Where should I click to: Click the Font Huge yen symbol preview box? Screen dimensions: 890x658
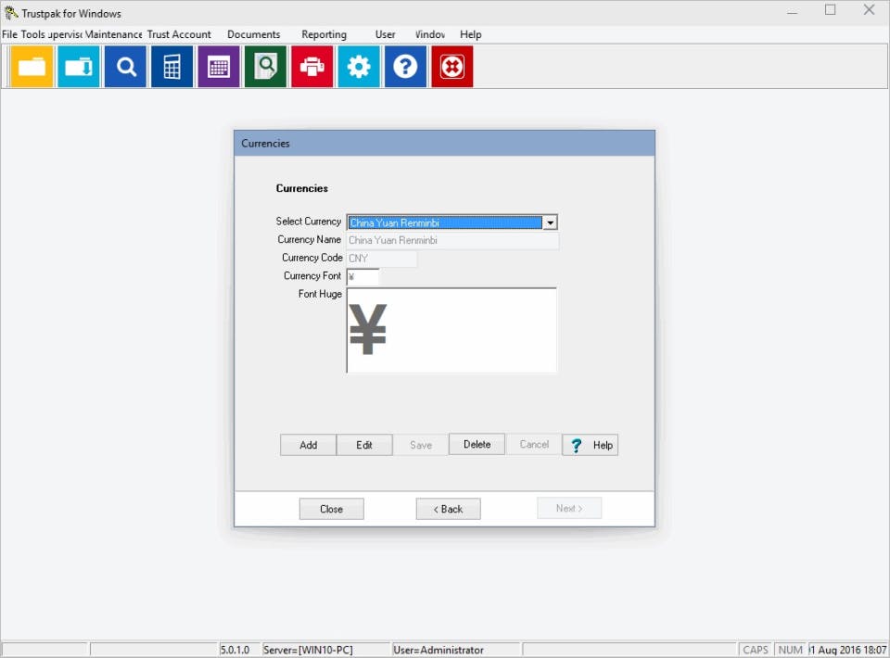[451, 330]
